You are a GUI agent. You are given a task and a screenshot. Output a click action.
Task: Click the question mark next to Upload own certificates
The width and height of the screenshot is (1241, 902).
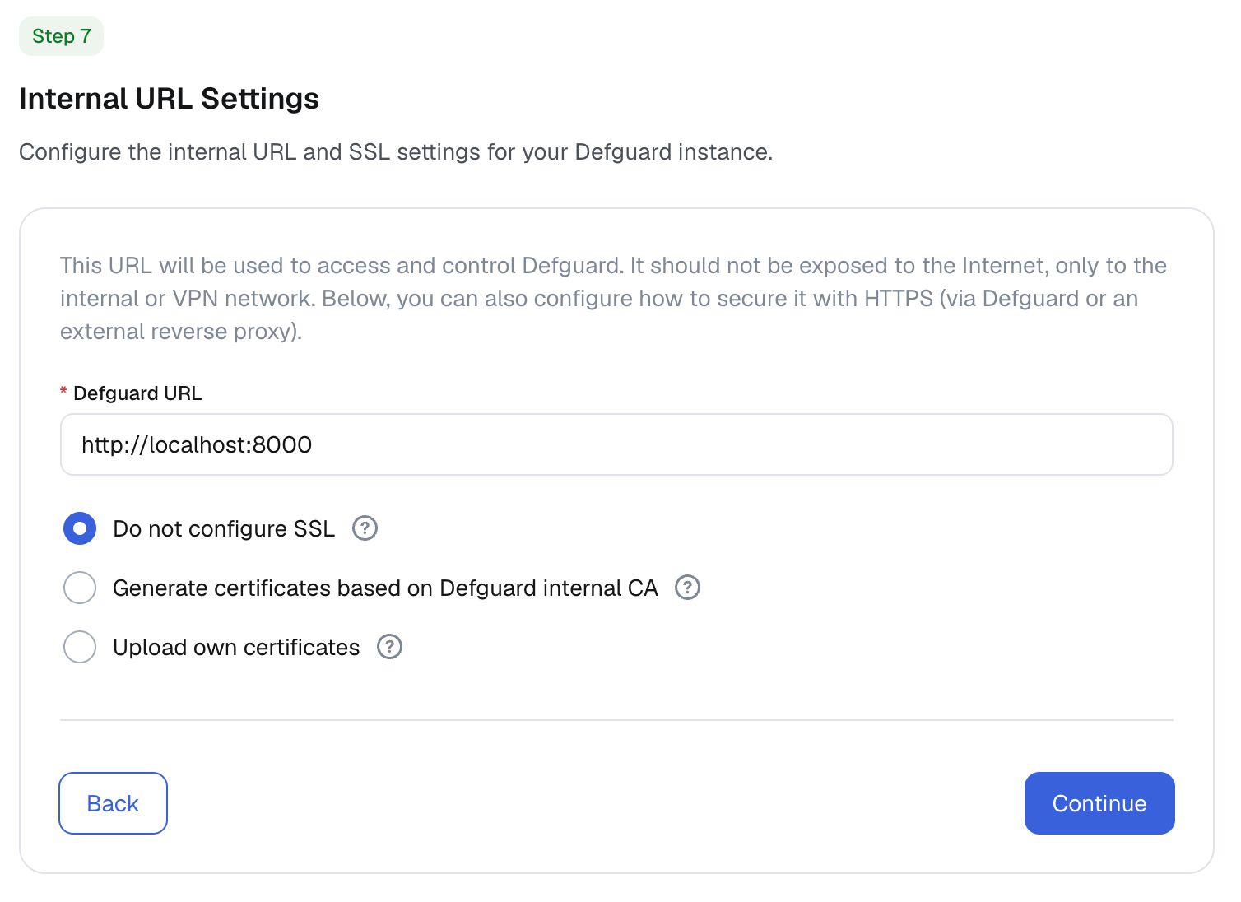[x=388, y=647]
